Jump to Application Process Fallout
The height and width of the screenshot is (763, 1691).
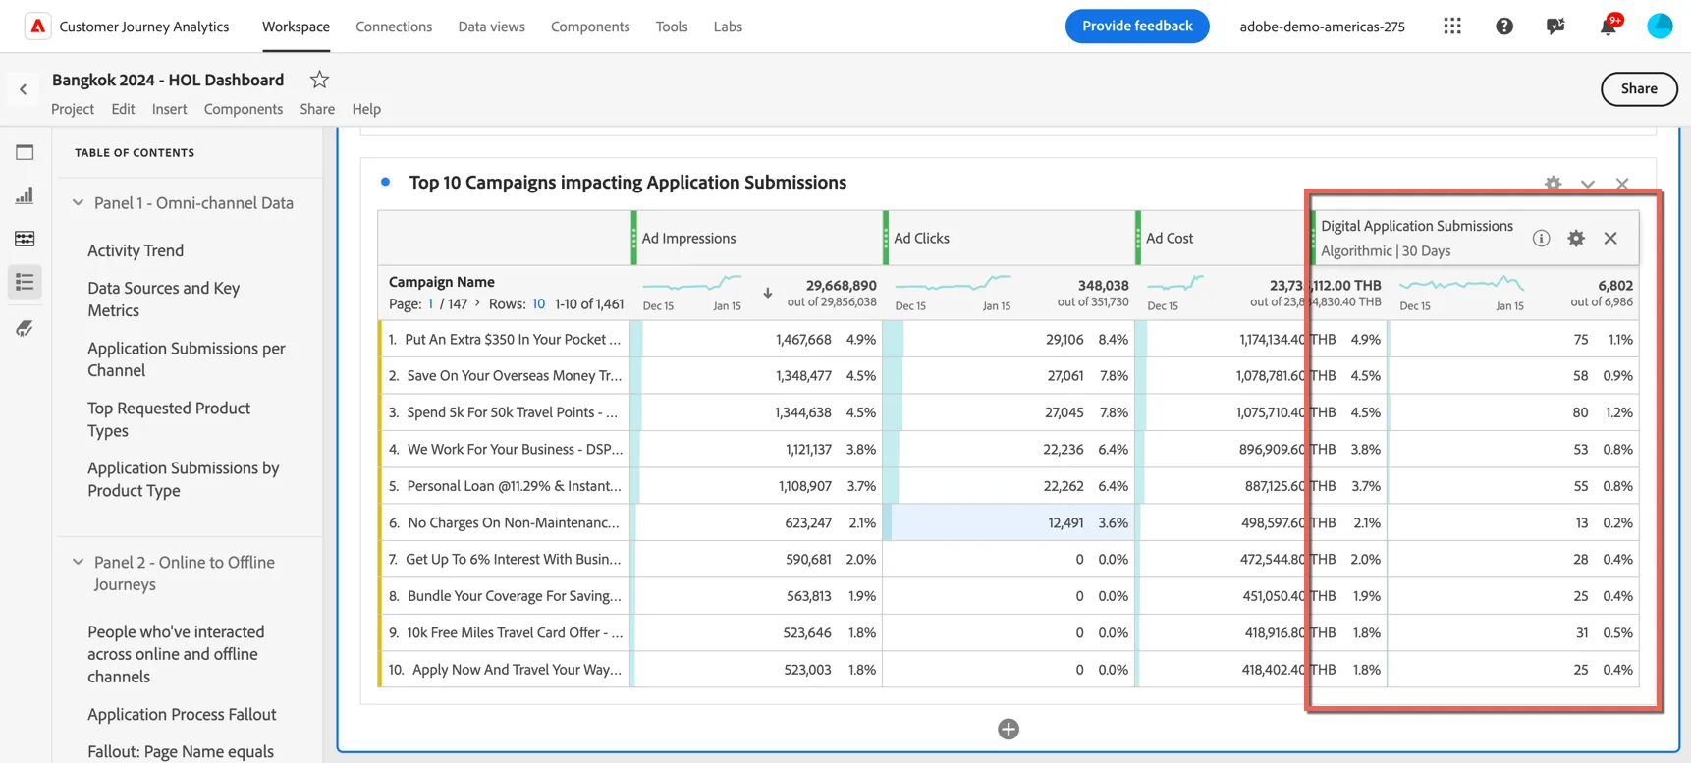(182, 714)
